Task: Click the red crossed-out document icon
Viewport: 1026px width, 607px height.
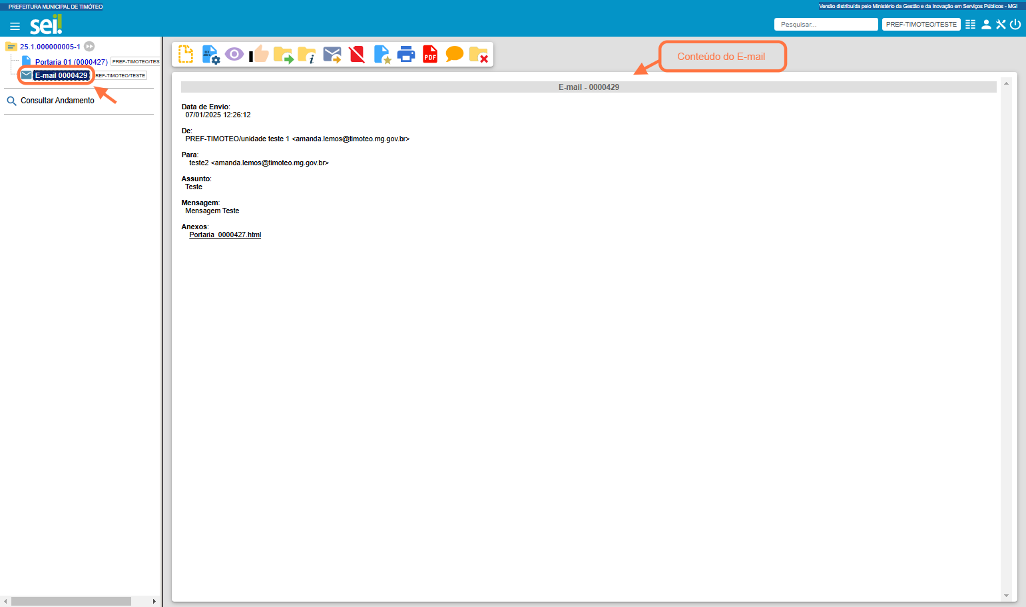Action: pos(357,54)
